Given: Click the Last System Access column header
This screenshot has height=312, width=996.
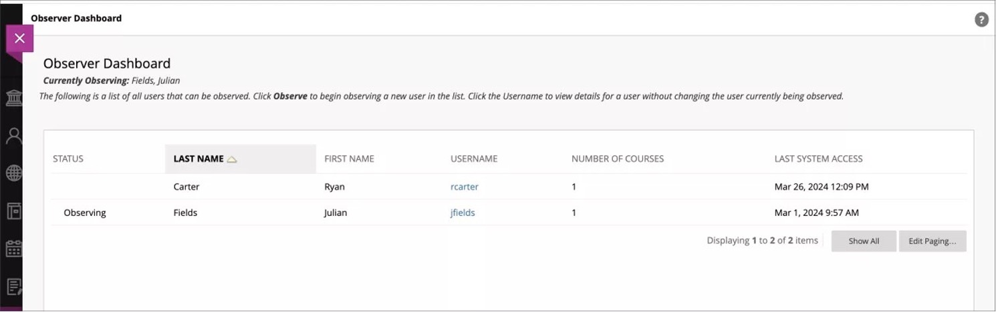Looking at the screenshot, I should coord(818,159).
